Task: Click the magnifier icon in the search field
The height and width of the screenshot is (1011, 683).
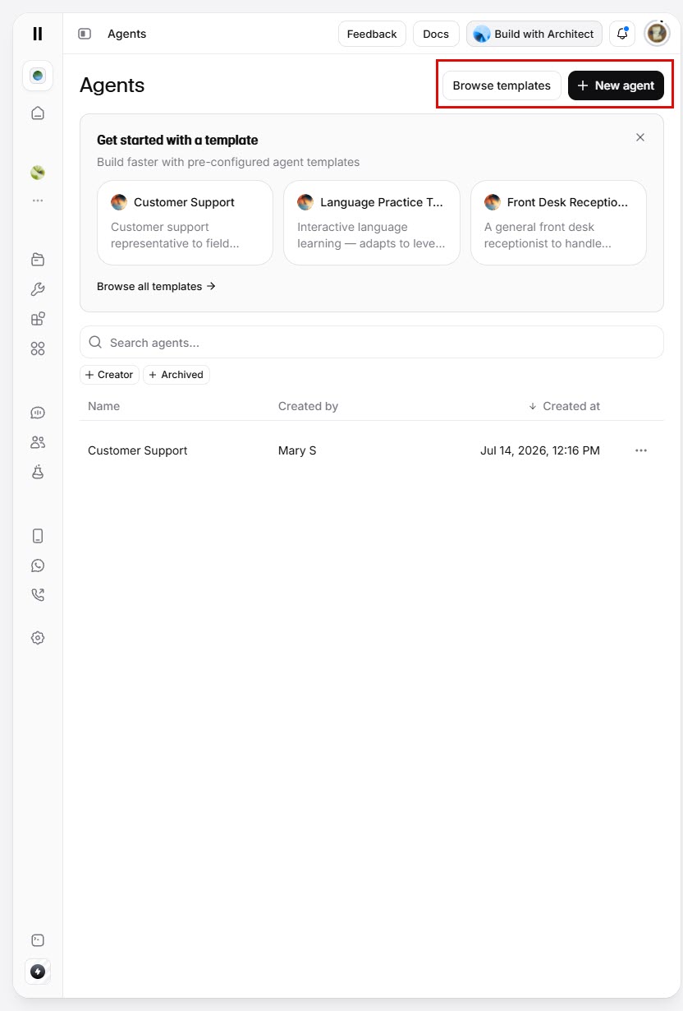Action: 95,342
